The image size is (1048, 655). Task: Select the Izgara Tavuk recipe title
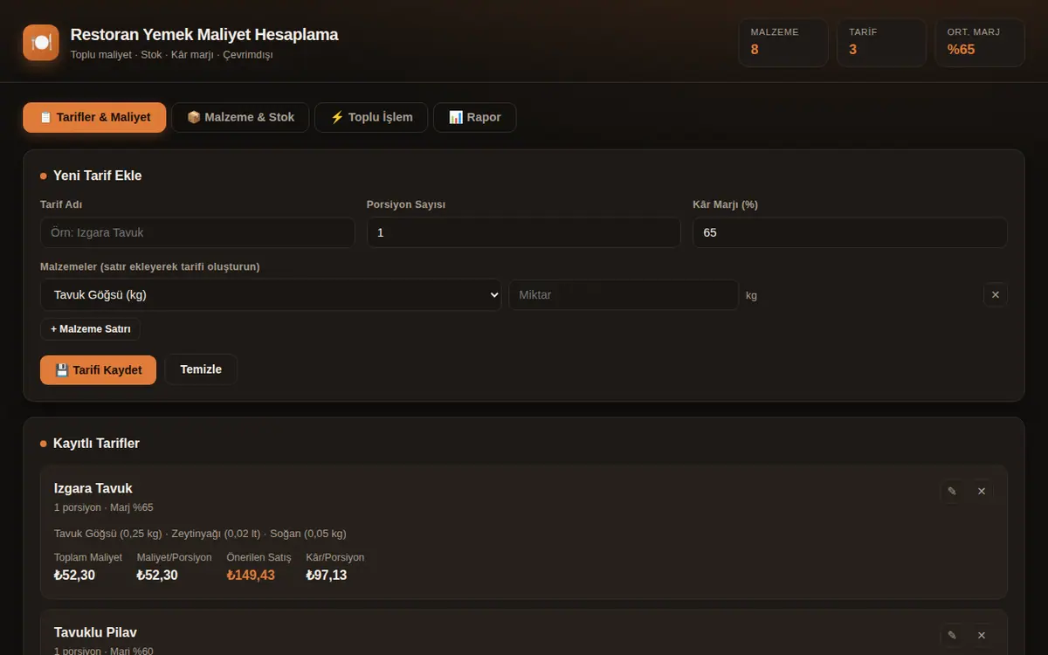(x=93, y=488)
